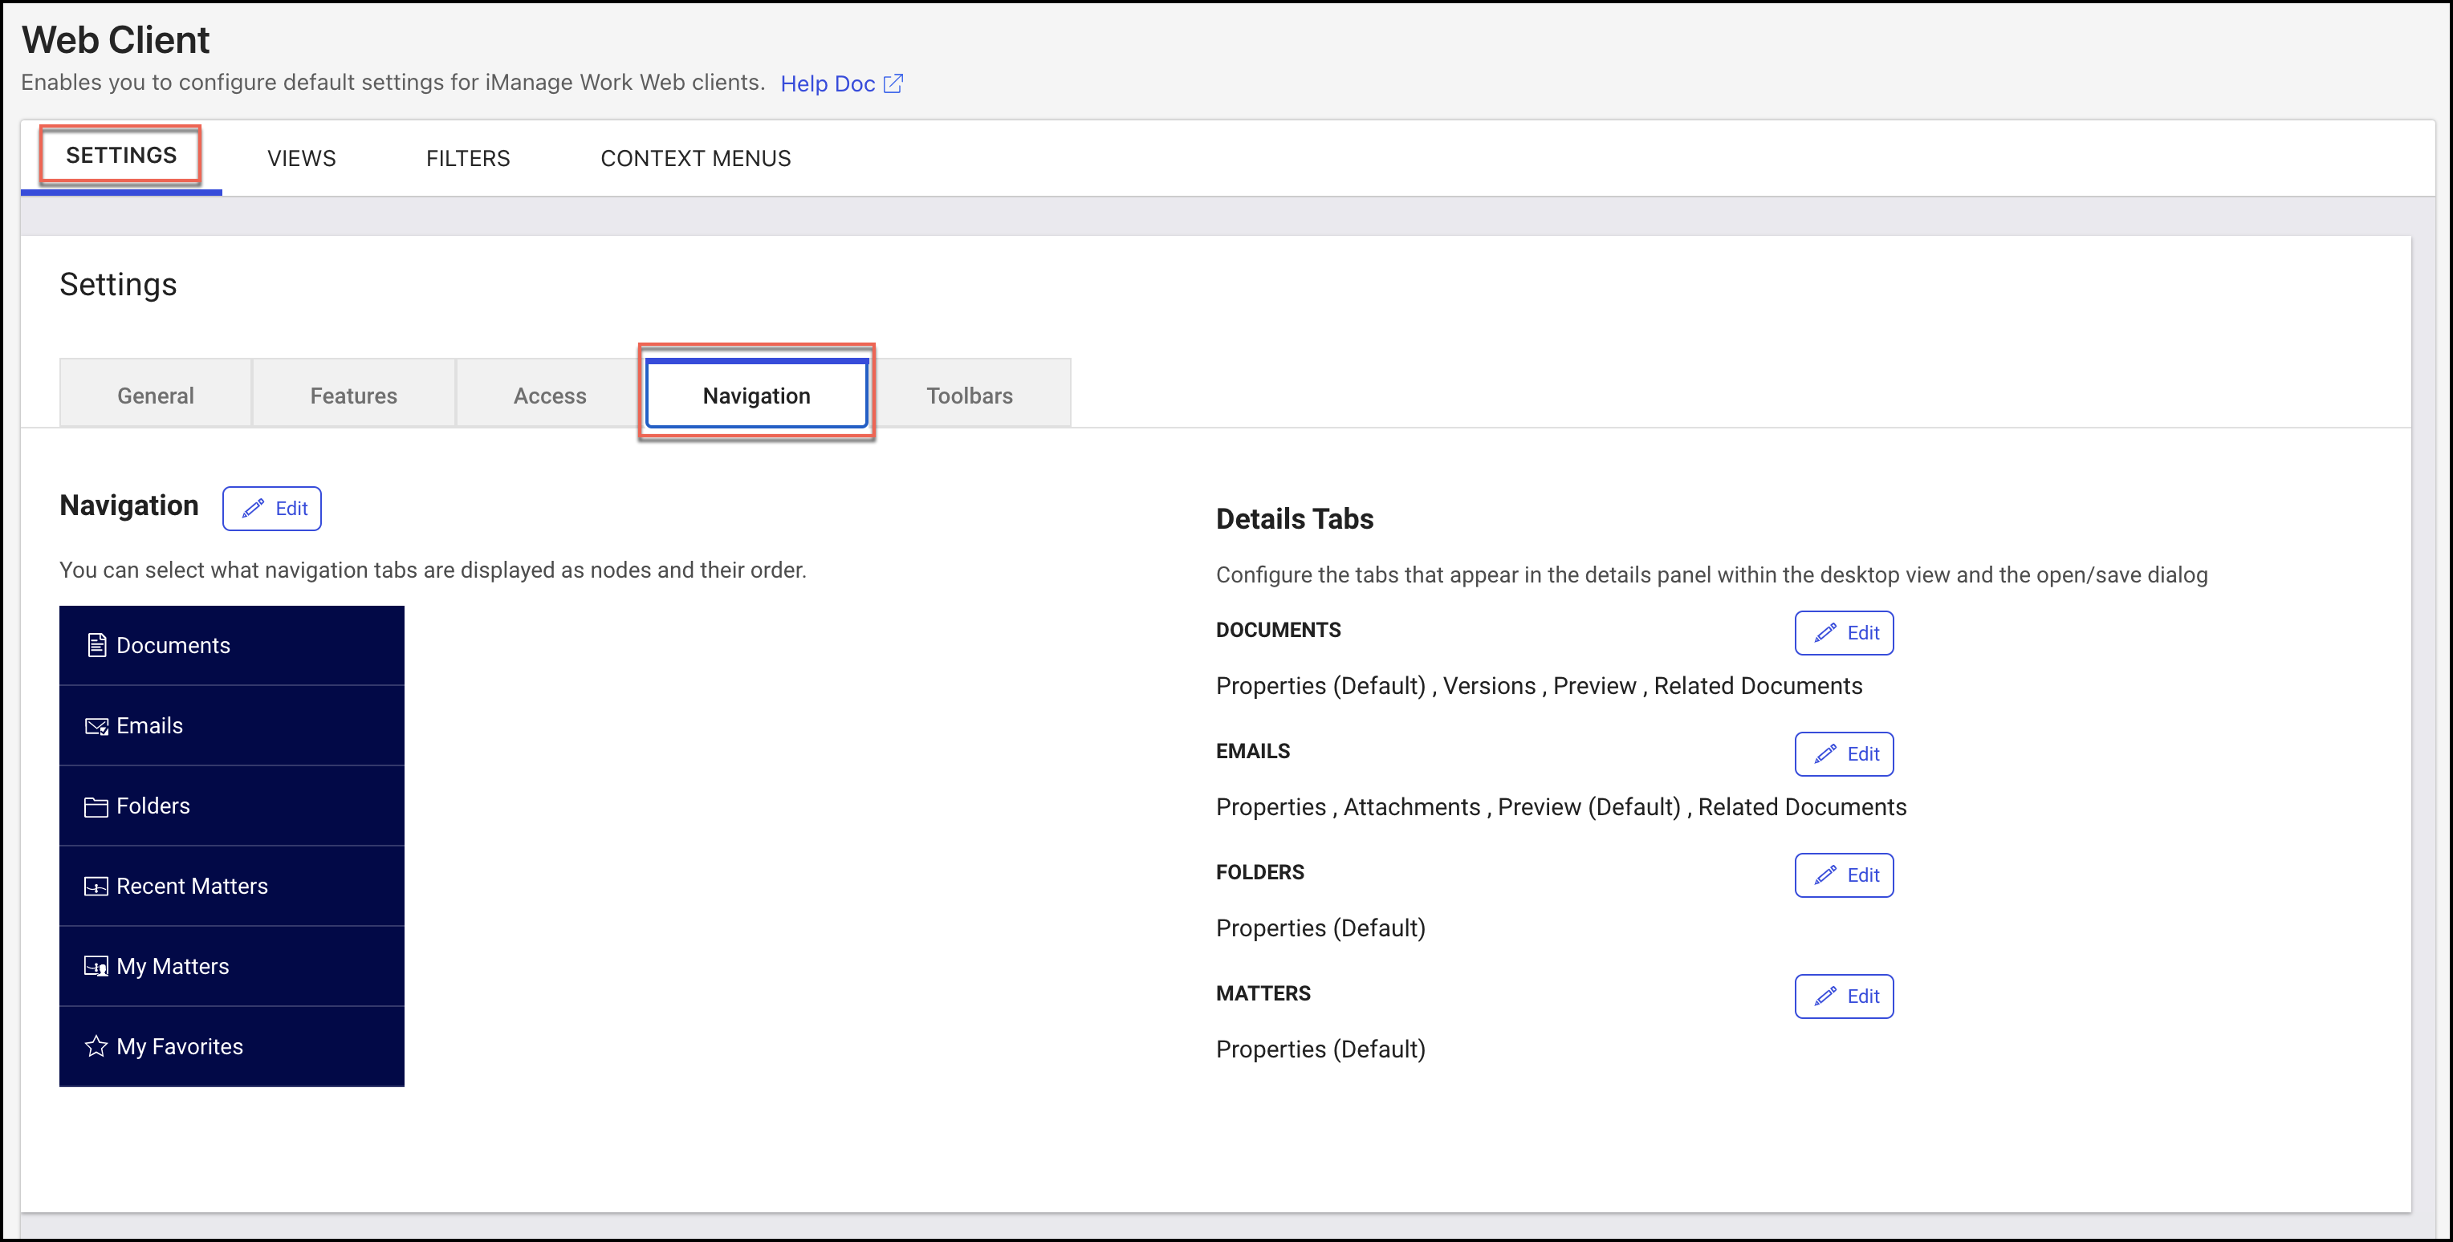Open the FILTERS tab
The height and width of the screenshot is (1242, 2453).
[x=467, y=158]
